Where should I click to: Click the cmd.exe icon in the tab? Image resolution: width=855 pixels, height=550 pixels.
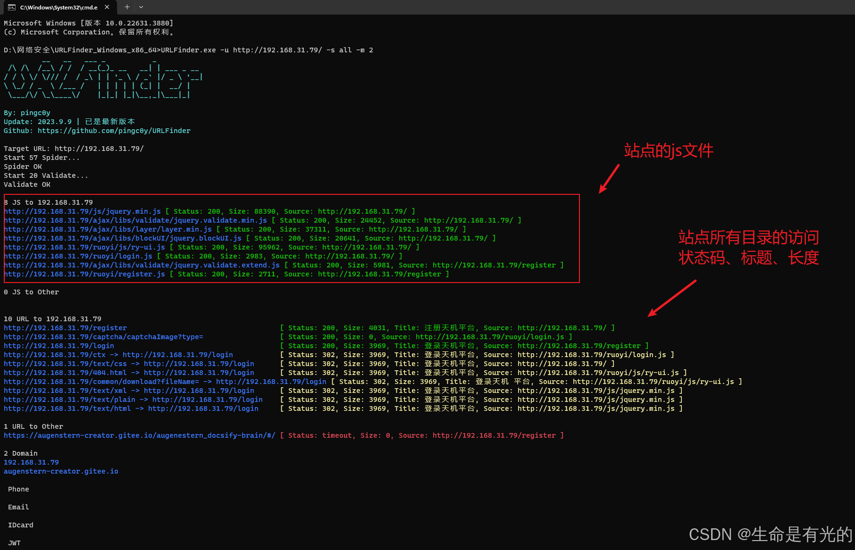point(12,7)
